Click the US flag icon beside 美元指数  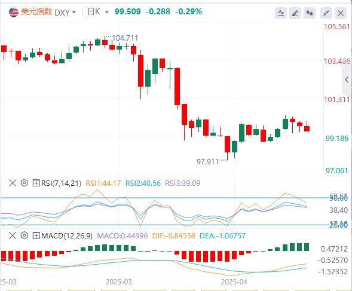pos(14,12)
